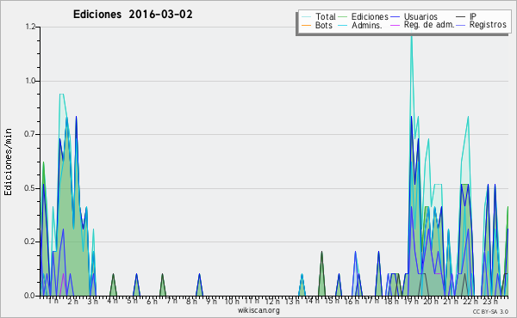Click the '5 h' x-axis label
This screenshot has height=318, width=517.
pyautogui.click(x=132, y=301)
